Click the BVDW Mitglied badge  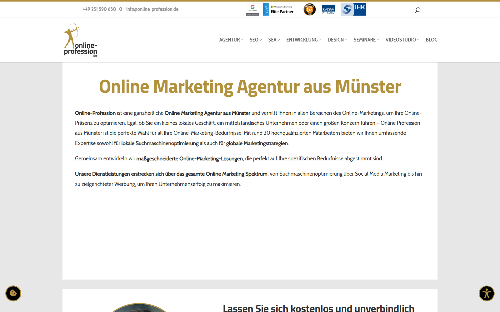[x=328, y=9]
